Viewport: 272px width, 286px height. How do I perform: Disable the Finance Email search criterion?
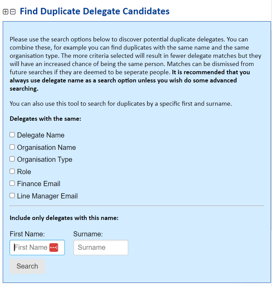(x=12, y=183)
